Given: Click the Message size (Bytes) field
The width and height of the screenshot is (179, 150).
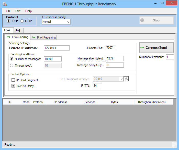Looking at the screenshot, I should coord(115,58).
